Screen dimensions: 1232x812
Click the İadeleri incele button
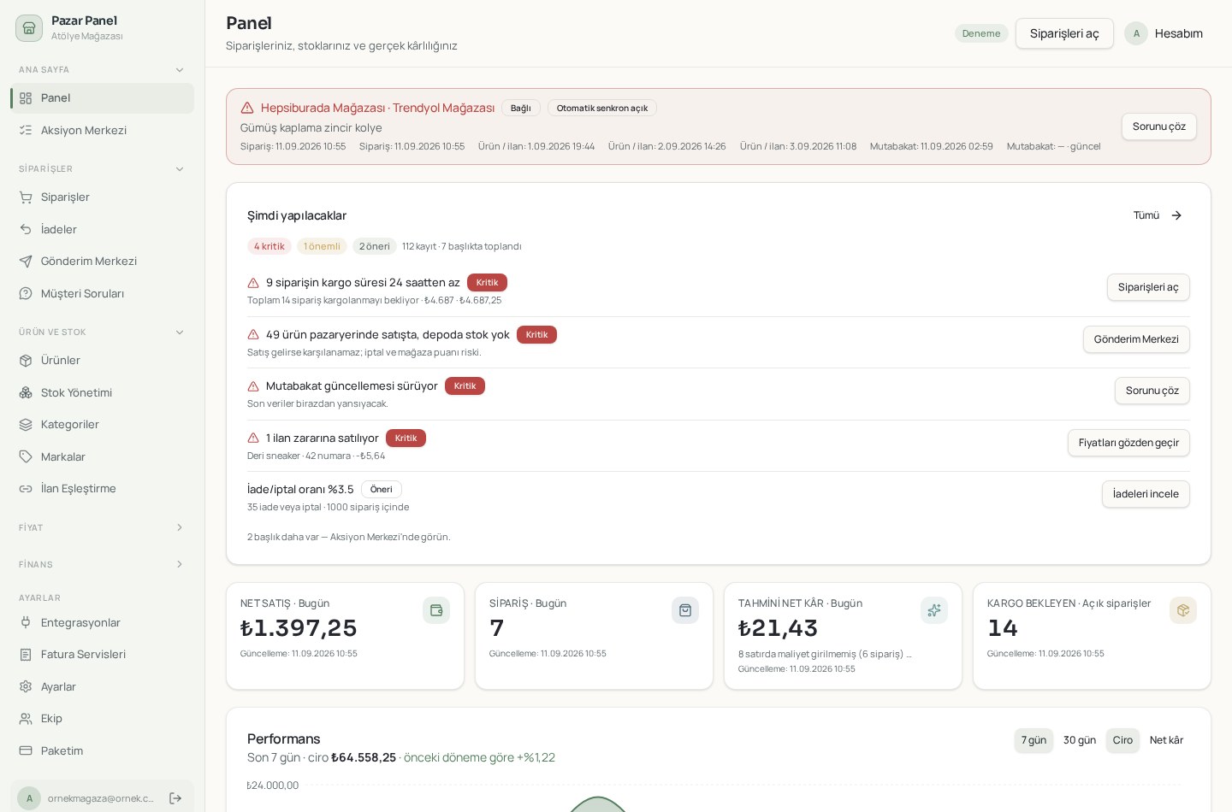(x=1146, y=494)
